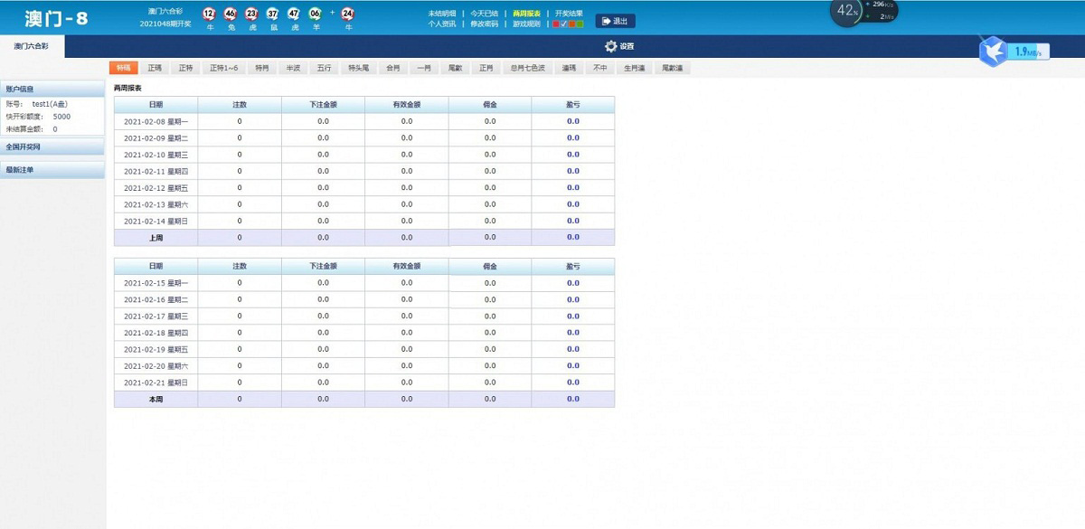The image size is (1085, 529).
Task: Click the 退出 logout button
Action: tap(615, 21)
